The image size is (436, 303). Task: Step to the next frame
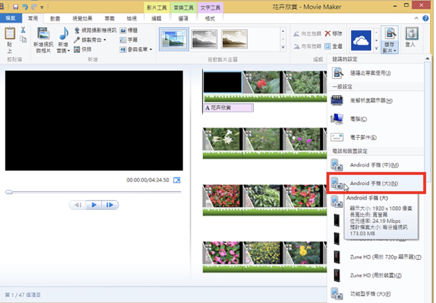[110, 205]
